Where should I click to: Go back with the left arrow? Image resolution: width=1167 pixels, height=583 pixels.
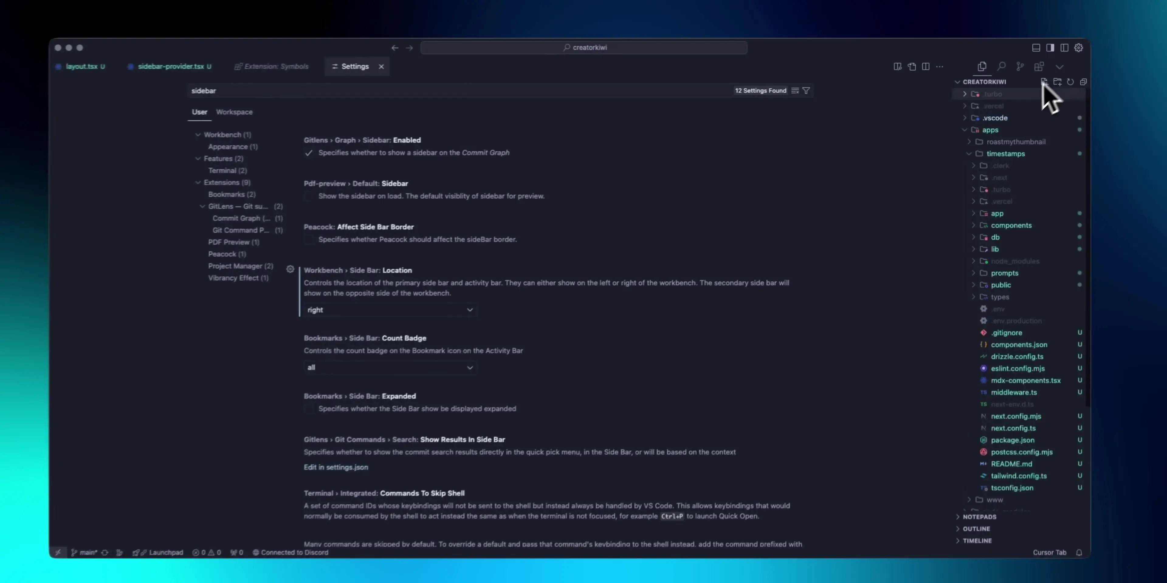(x=395, y=48)
